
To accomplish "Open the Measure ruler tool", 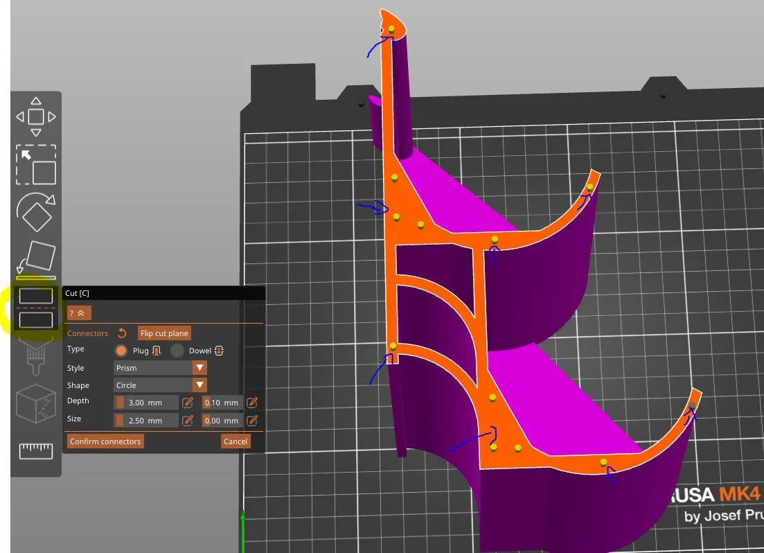I will 36,451.
